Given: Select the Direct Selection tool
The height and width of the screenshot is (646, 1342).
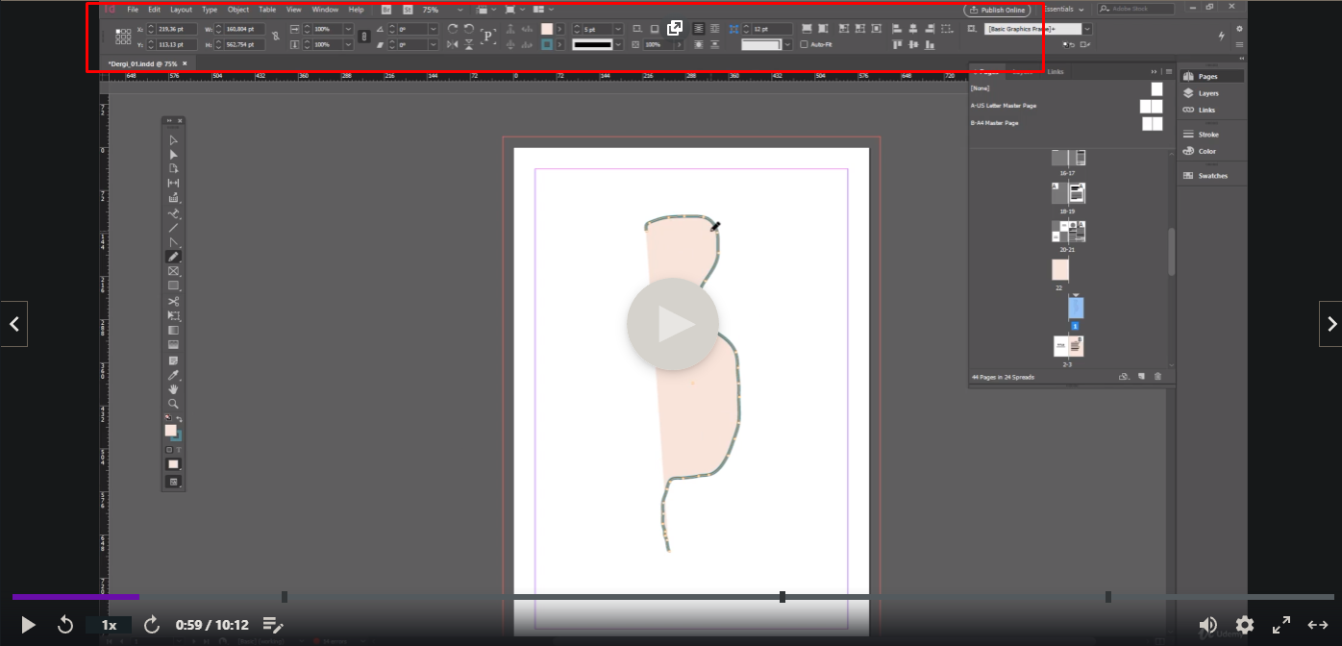Looking at the screenshot, I should point(173,154).
